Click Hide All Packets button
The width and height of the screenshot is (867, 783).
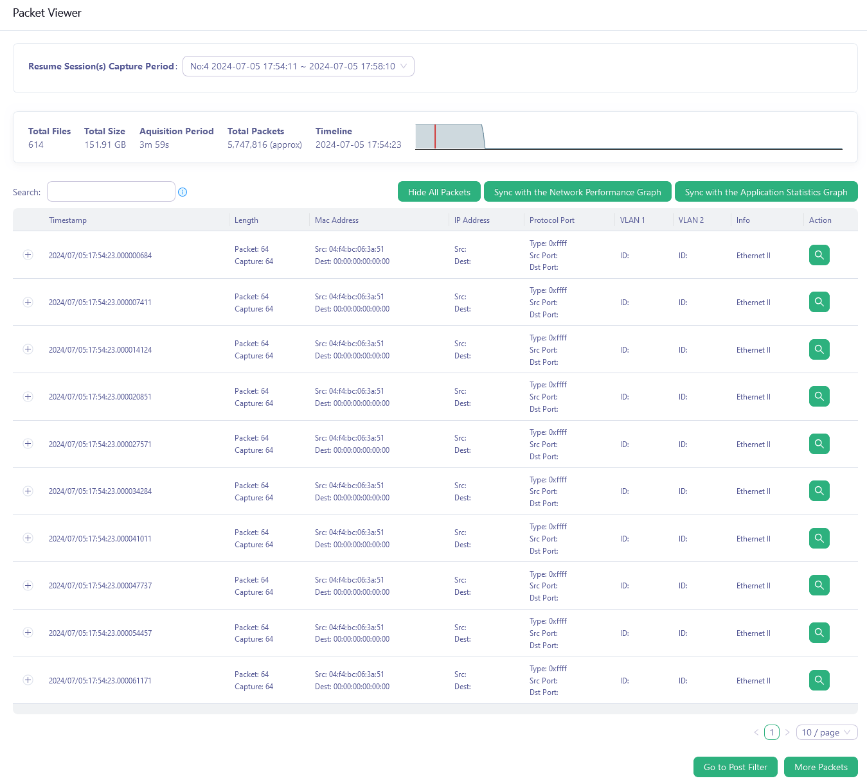pyautogui.click(x=439, y=192)
